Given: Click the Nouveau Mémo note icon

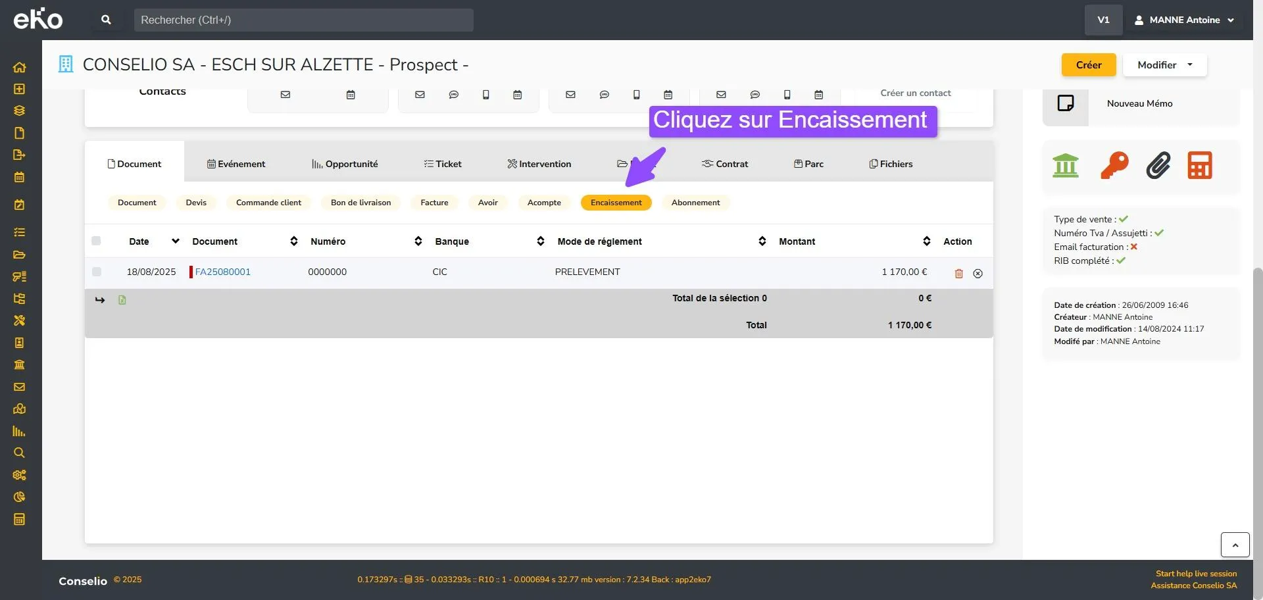Looking at the screenshot, I should pos(1066,103).
